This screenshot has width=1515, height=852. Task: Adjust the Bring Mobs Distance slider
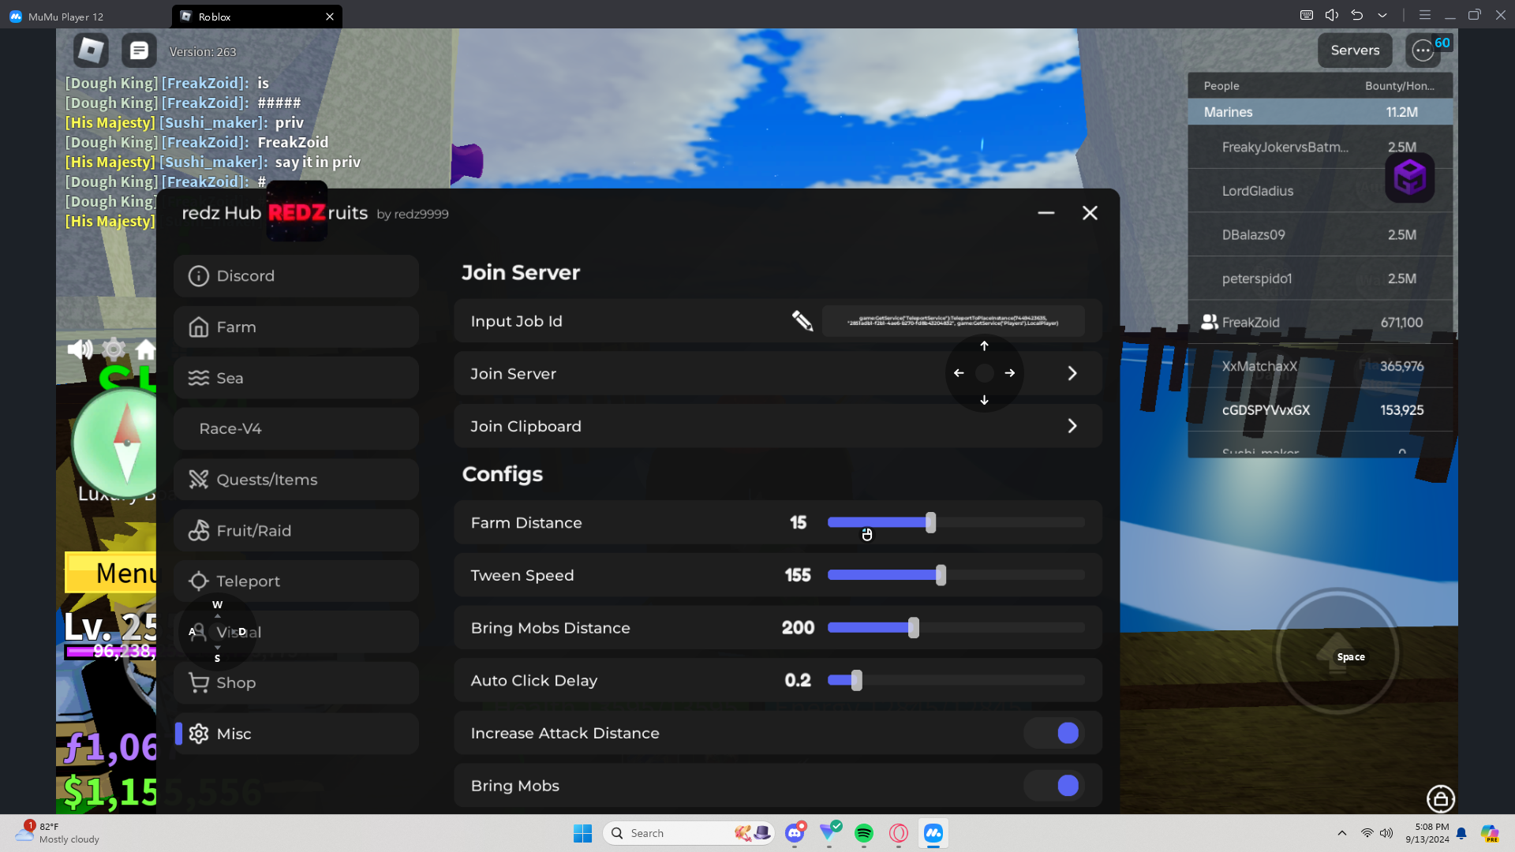click(956, 628)
